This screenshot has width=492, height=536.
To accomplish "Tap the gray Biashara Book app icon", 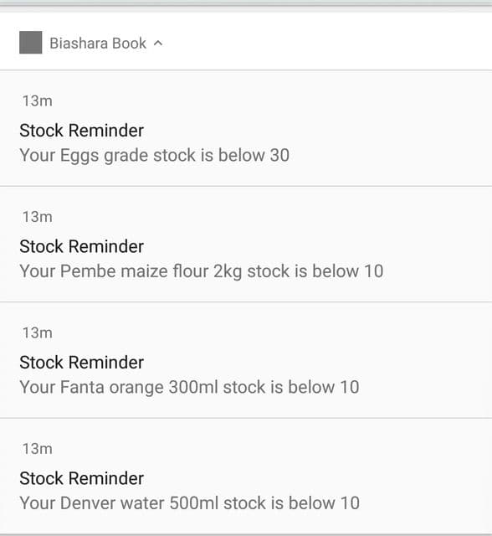I will point(31,43).
